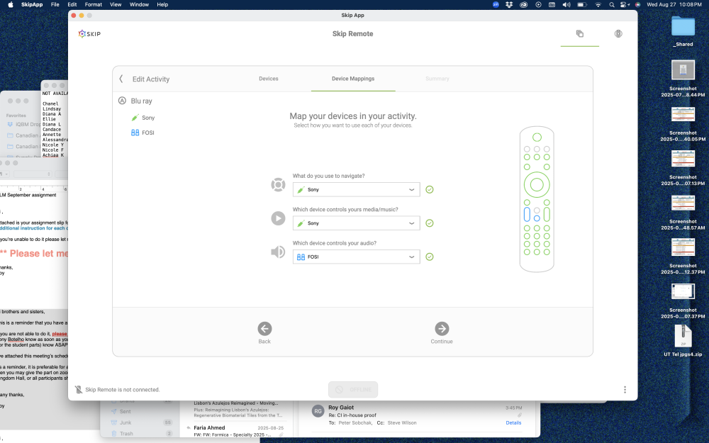Open the remote icon tab in Skip header
The width and height of the screenshot is (709, 443).
click(618, 33)
